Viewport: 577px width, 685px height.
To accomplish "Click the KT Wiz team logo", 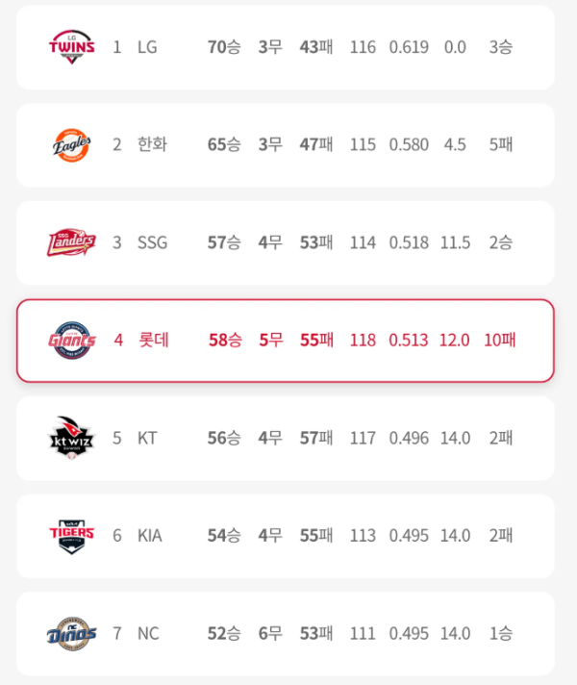I will 71,438.
